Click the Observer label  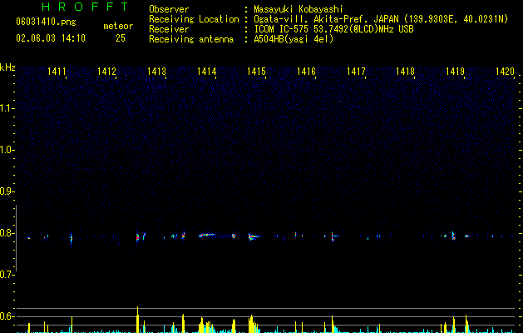[169, 9]
